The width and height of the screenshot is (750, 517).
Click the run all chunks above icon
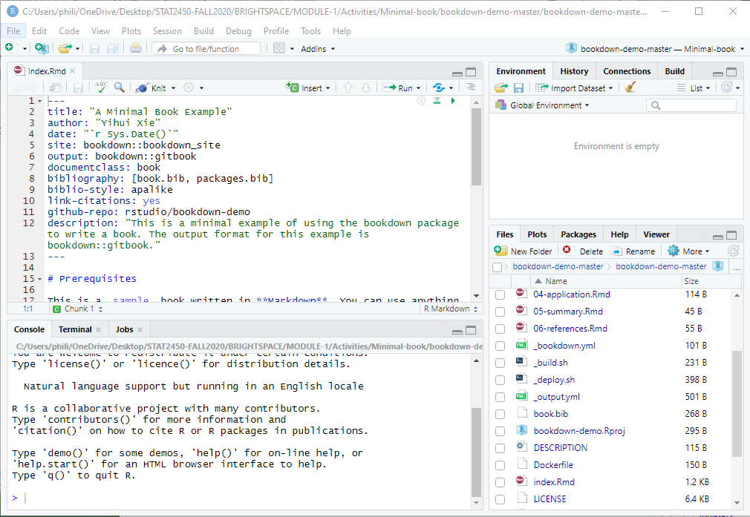(437, 101)
